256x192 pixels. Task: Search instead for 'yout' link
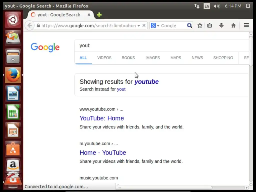pyautogui.click(x=121, y=89)
